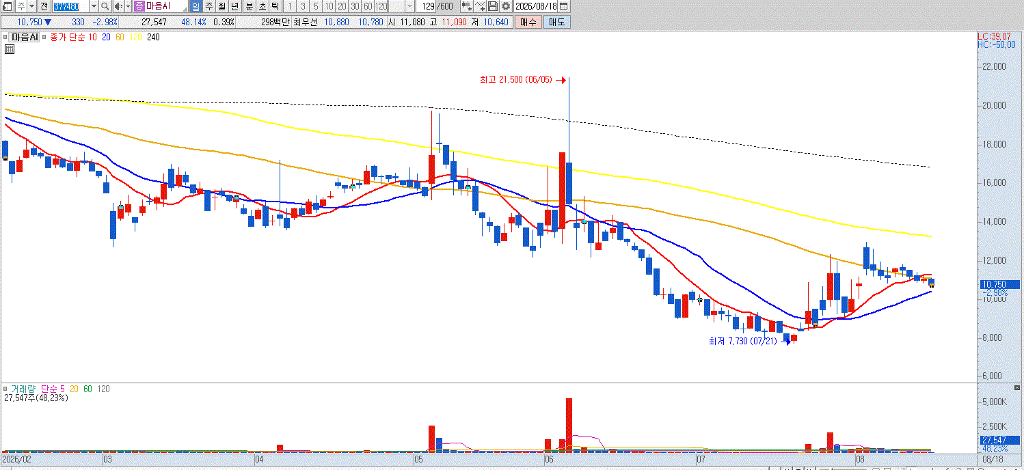Open the calendar date picker icon
1024x470 pixels.
coord(563,6)
